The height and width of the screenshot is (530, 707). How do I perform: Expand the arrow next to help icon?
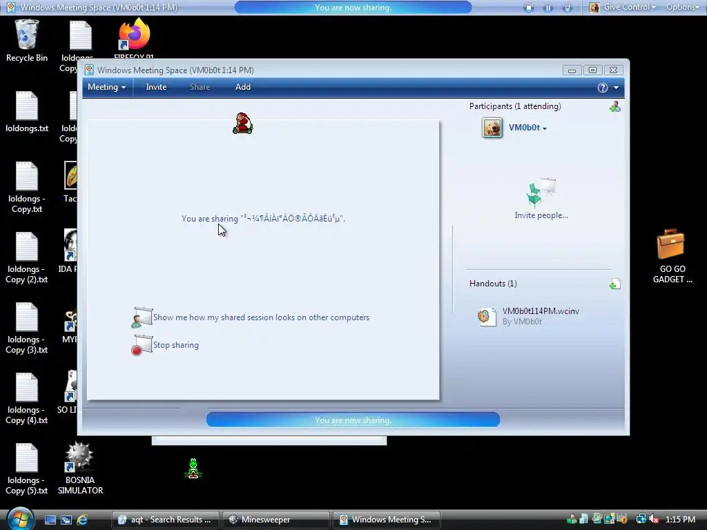click(x=616, y=88)
